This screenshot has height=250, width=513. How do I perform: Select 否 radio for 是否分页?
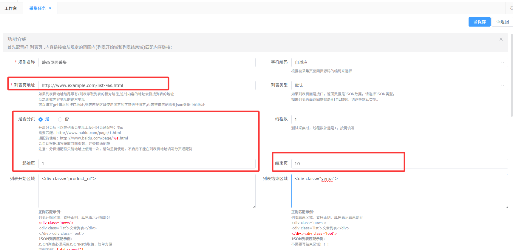(60, 119)
